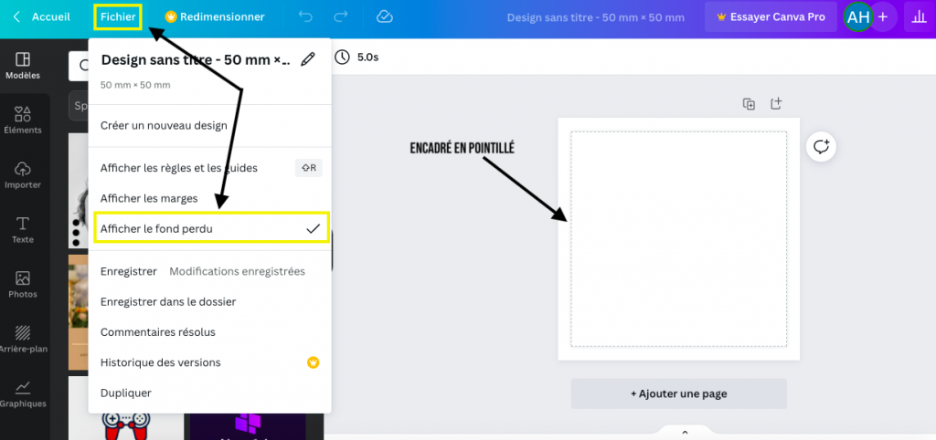Edit title with the pencil icon
This screenshot has height=440, width=936.
coord(307,59)
